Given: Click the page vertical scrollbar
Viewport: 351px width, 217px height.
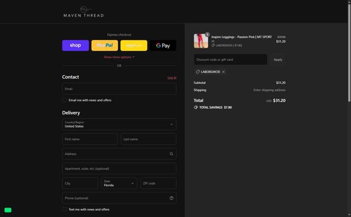Looking at the screenshot, I should click(x=349, y=53).
